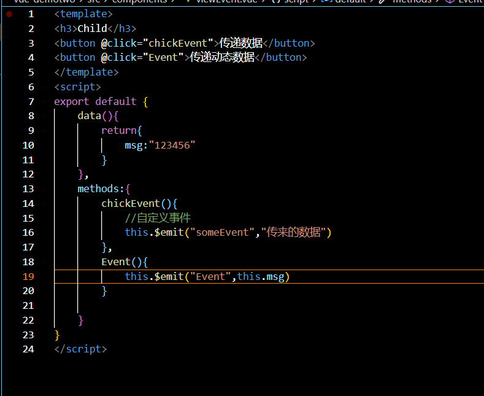Click $emit call on line 19
This screenshot has width=484, height=396.
point(169,276)
